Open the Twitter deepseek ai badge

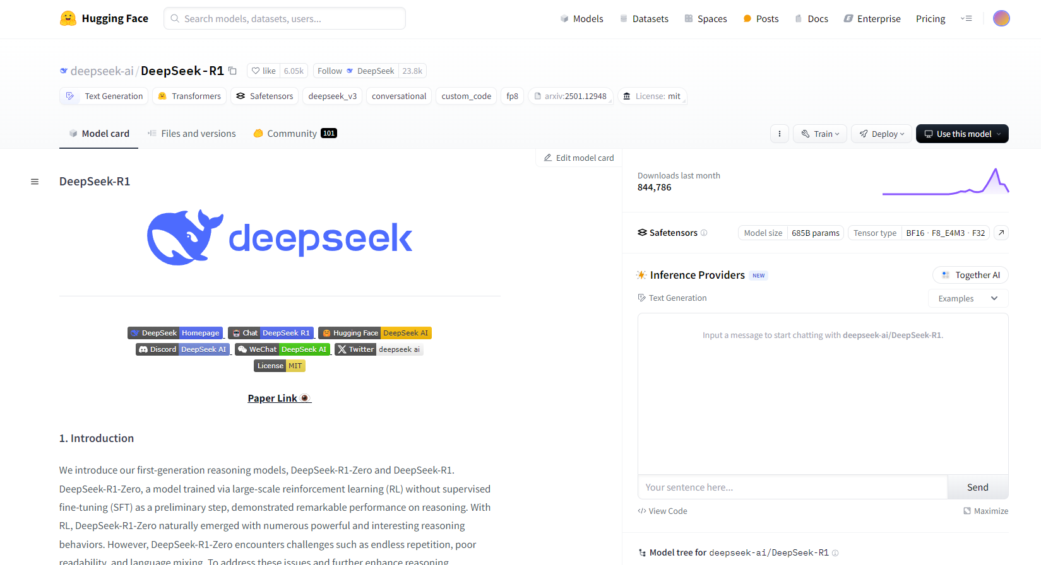click(379, 349)
